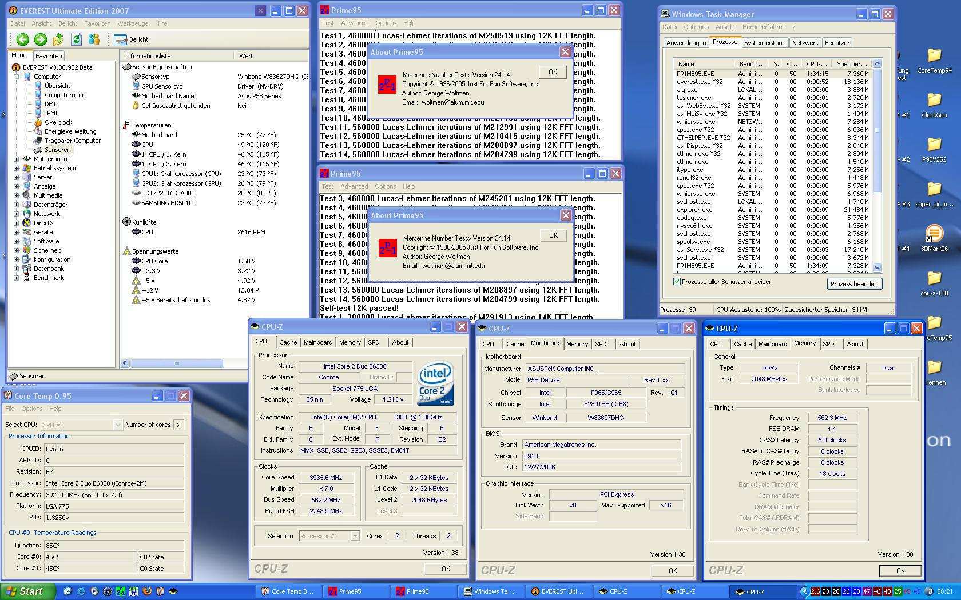The height and width of the screenshot is (600, 961).
Task: Launch Firefox from quick launch bar
Action: click(147, 591)
